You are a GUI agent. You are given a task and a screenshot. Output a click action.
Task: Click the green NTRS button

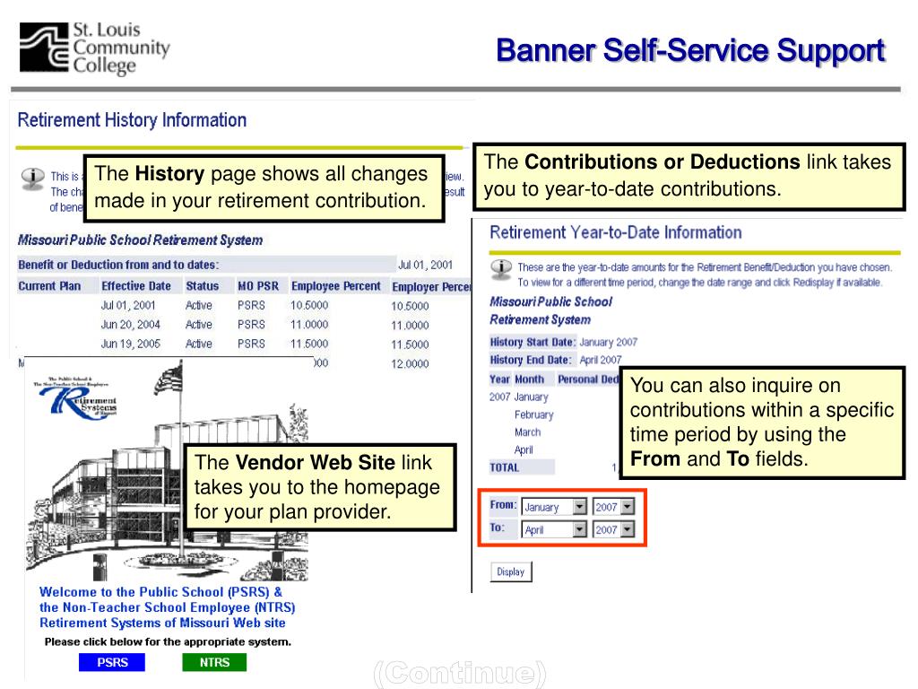(x=214, y=663)
